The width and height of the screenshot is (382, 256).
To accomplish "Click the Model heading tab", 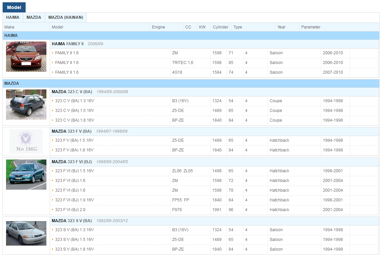I will [x=14, y=7].
